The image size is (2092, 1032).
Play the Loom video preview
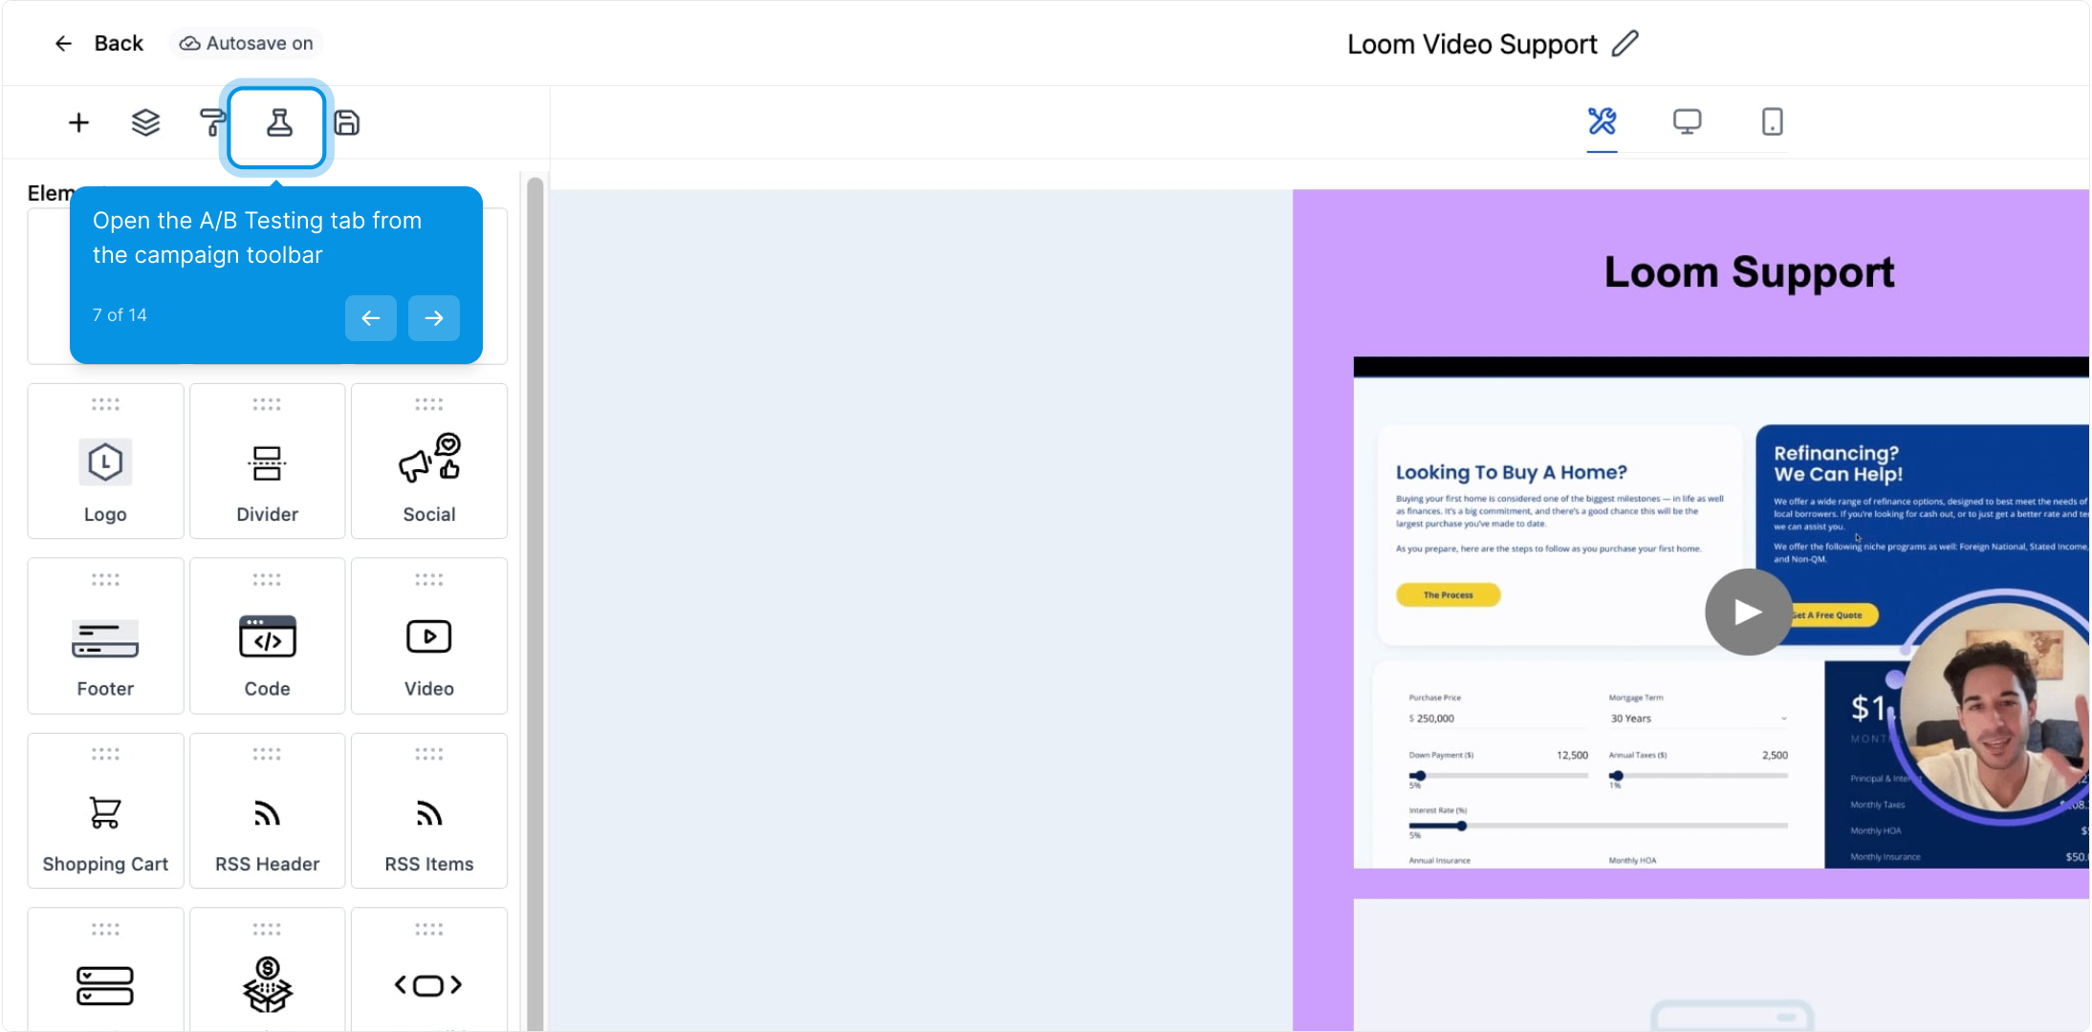pyautogui.click(x=1748, y=612)
